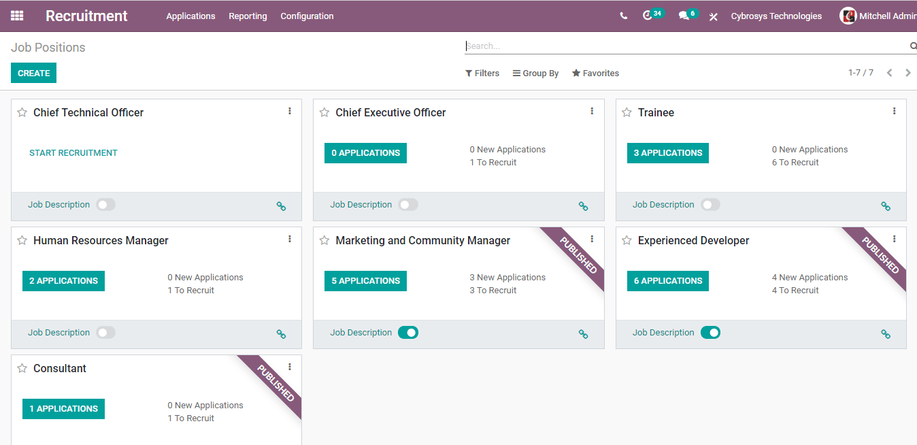
Task: Go to next page arrow
Action: (907, 73)
